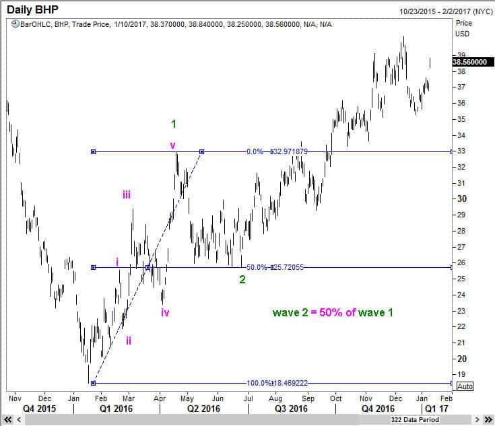The width and height of the screenshot is (495, 426).
Task: Click the left handle of the 50.0% line
Action: point(93,268)
